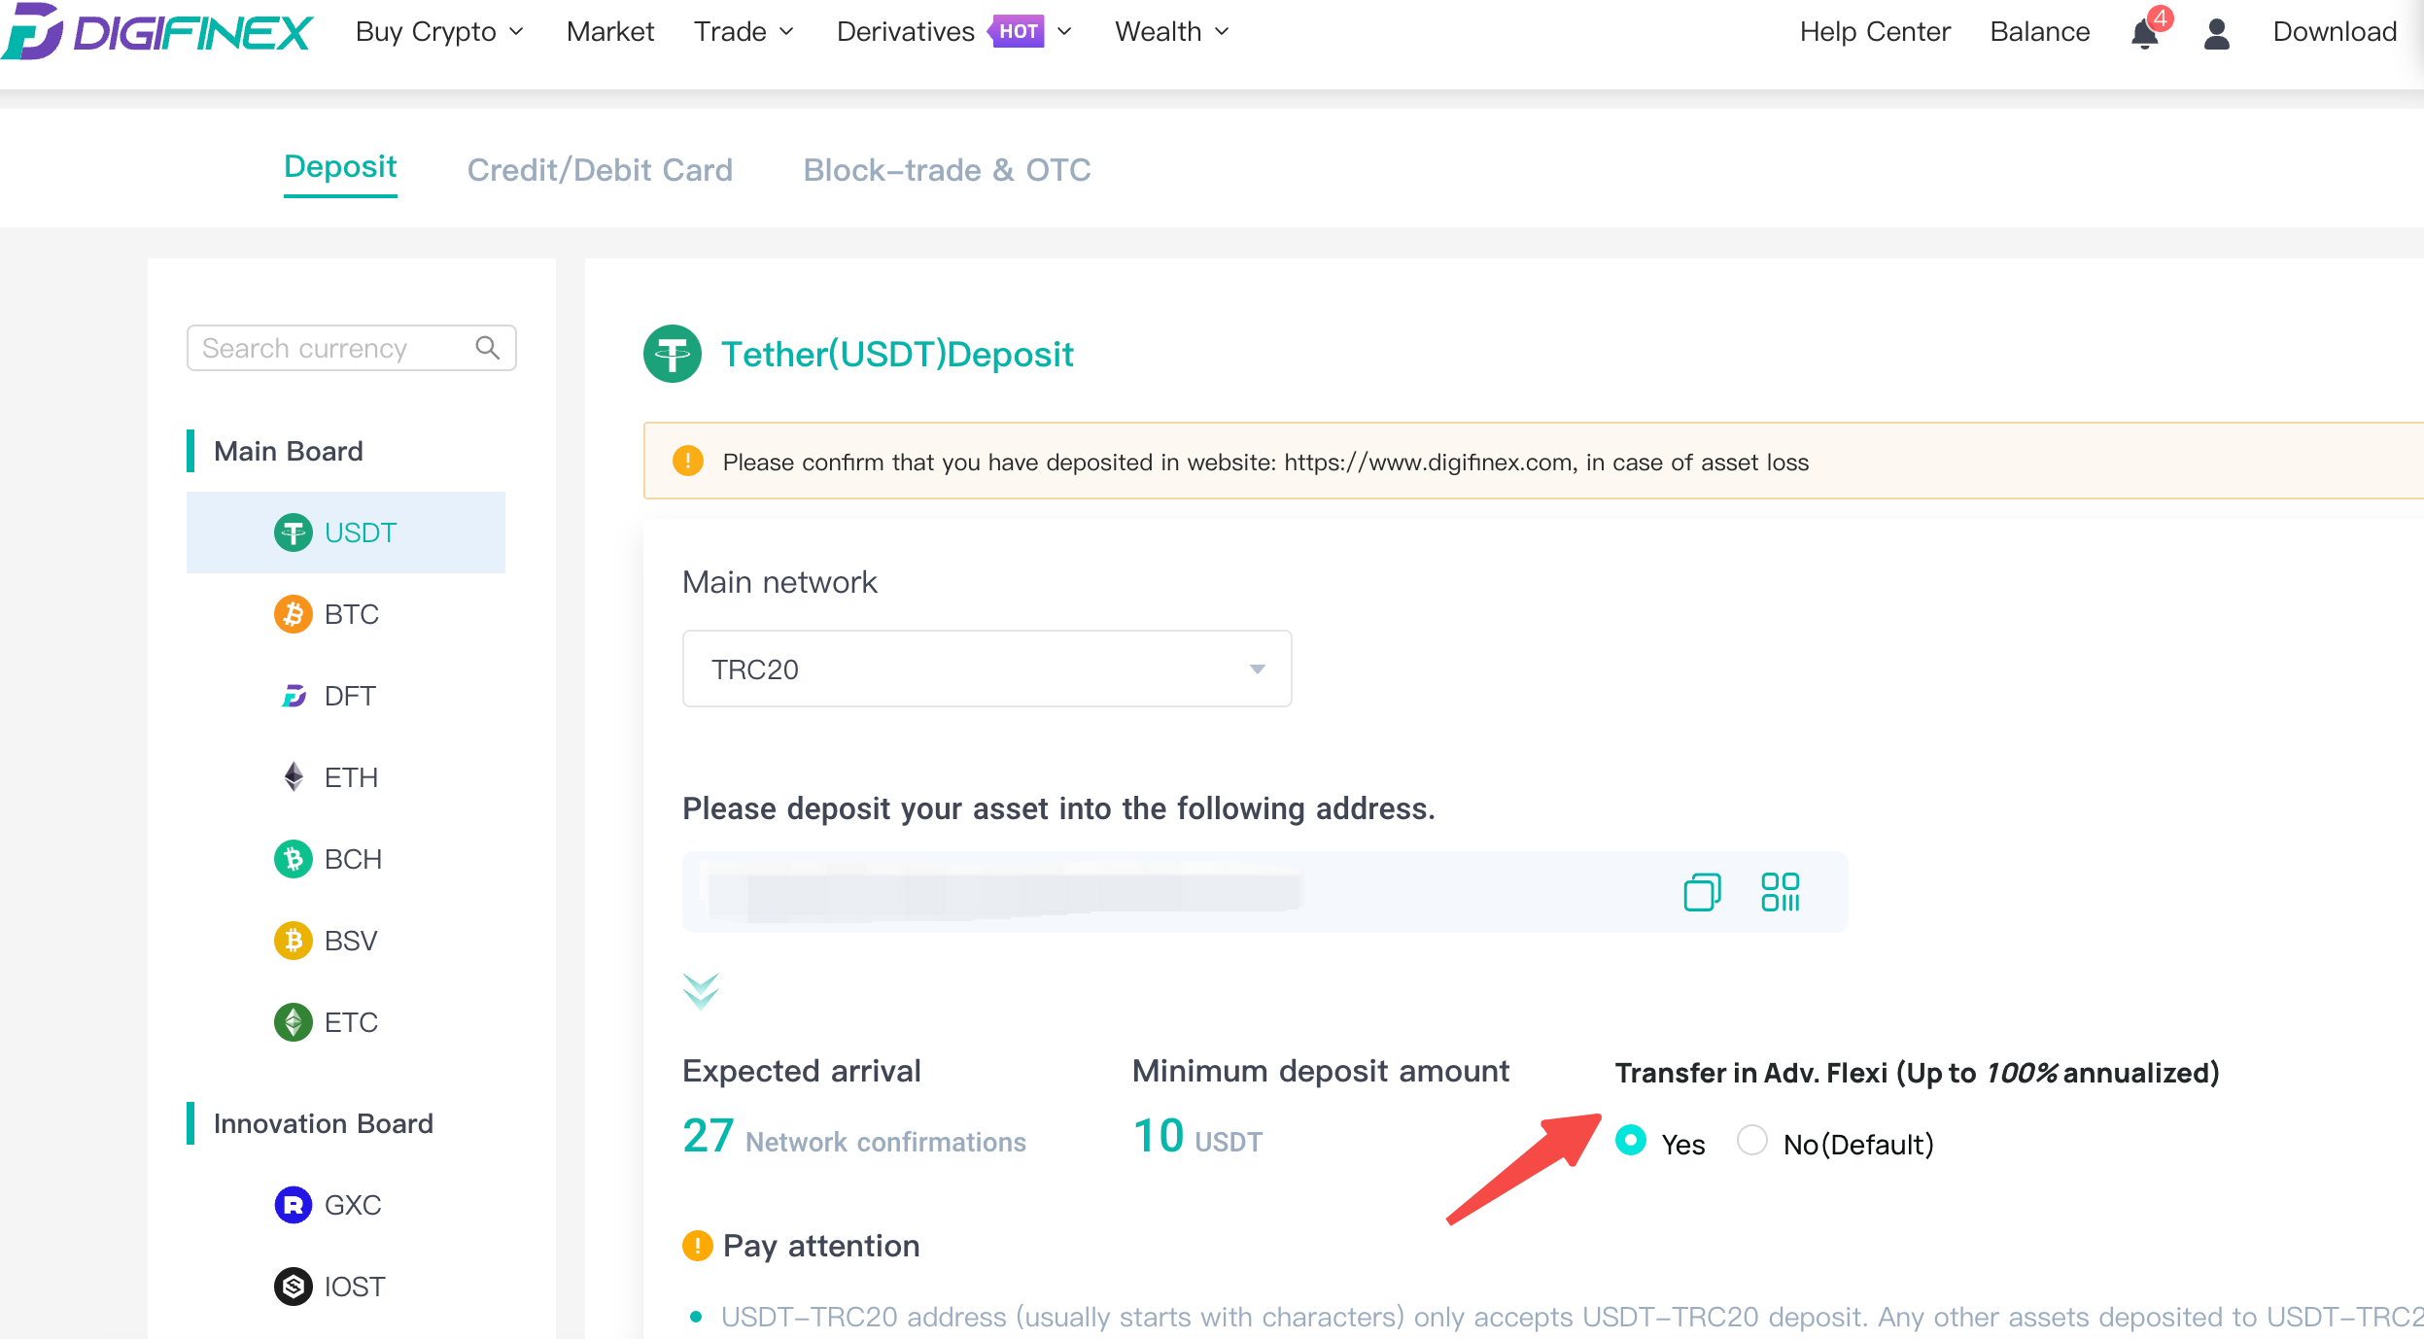
Task: Open the notifications bell
Action: coord(2144,33)
